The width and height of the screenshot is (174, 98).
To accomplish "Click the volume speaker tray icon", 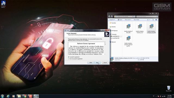I will point(165,96).
